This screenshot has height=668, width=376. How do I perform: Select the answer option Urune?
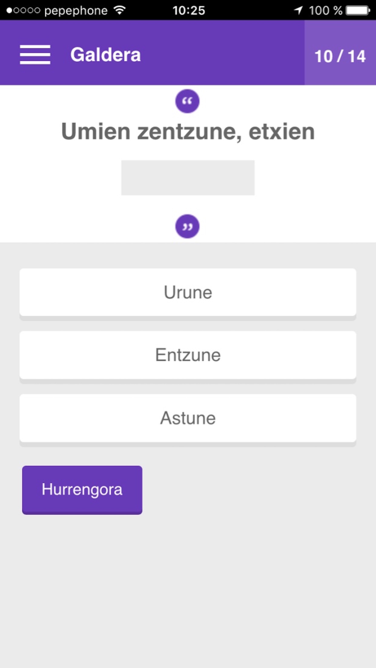pyautogui.click(x=188, y=292)
